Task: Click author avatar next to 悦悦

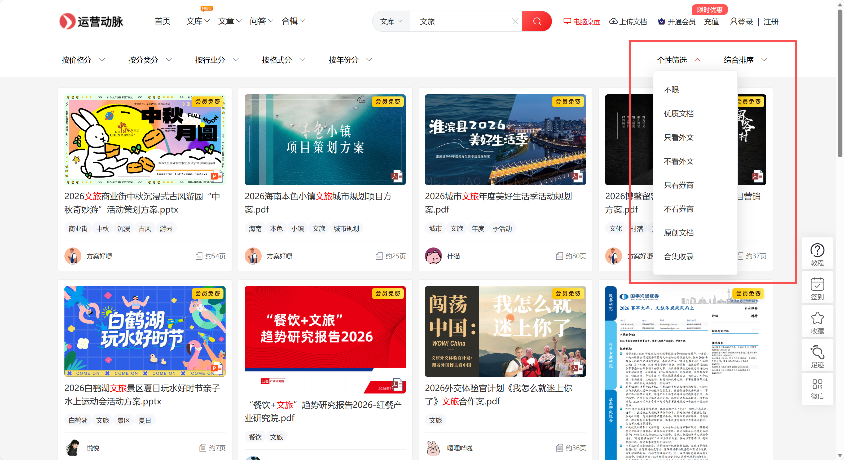Action: pyautogui.click(x=73, y=448)
